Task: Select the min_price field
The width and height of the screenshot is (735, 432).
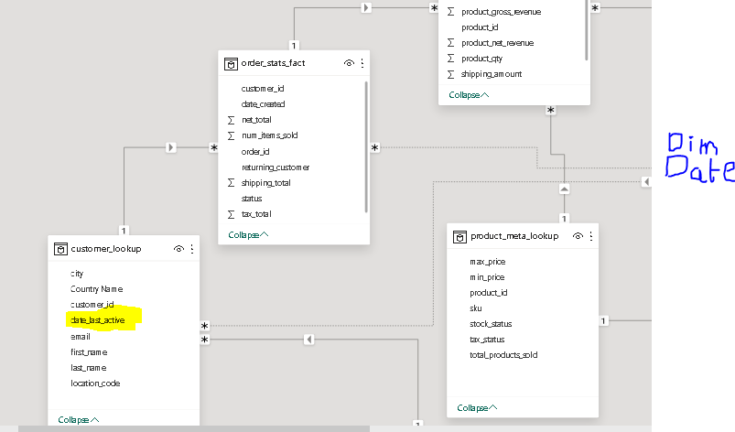Action: point(487,277)
